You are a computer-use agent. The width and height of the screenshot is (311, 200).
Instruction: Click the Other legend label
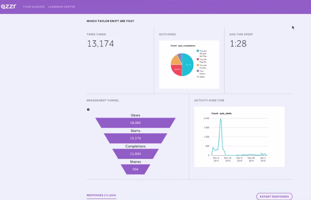(202, 77)
